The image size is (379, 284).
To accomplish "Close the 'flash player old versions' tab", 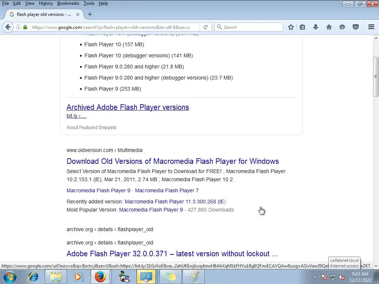I will point(78,14).
